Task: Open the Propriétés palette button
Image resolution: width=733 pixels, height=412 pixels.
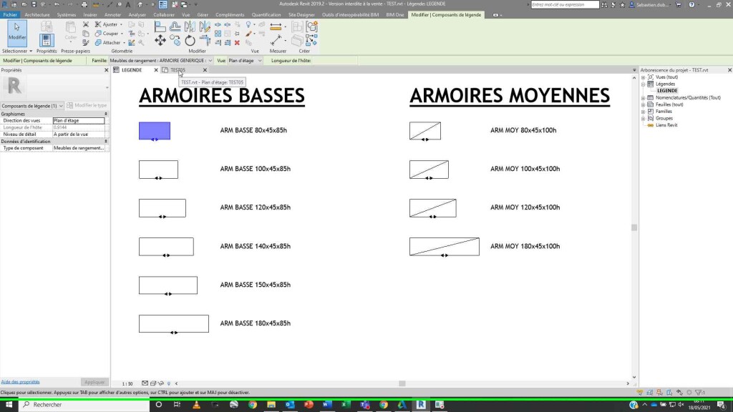Action: pos(47,40)
